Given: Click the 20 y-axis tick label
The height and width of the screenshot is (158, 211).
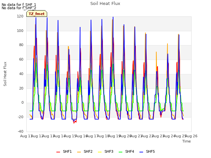Looking at the screenshot, I should [21, 88].
